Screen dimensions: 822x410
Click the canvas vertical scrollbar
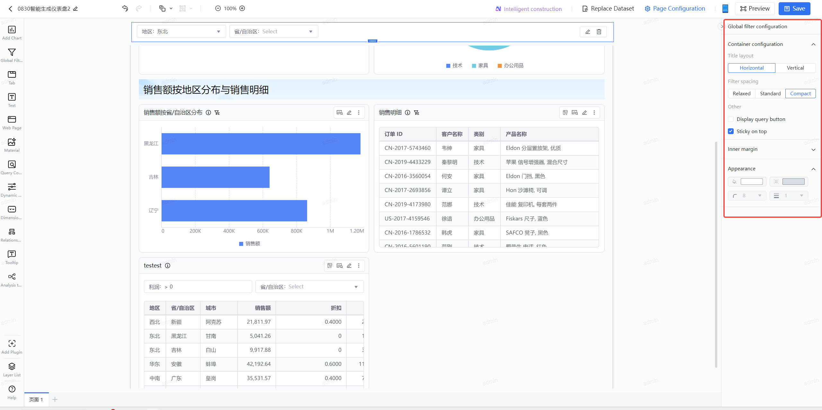pos(716,254)
